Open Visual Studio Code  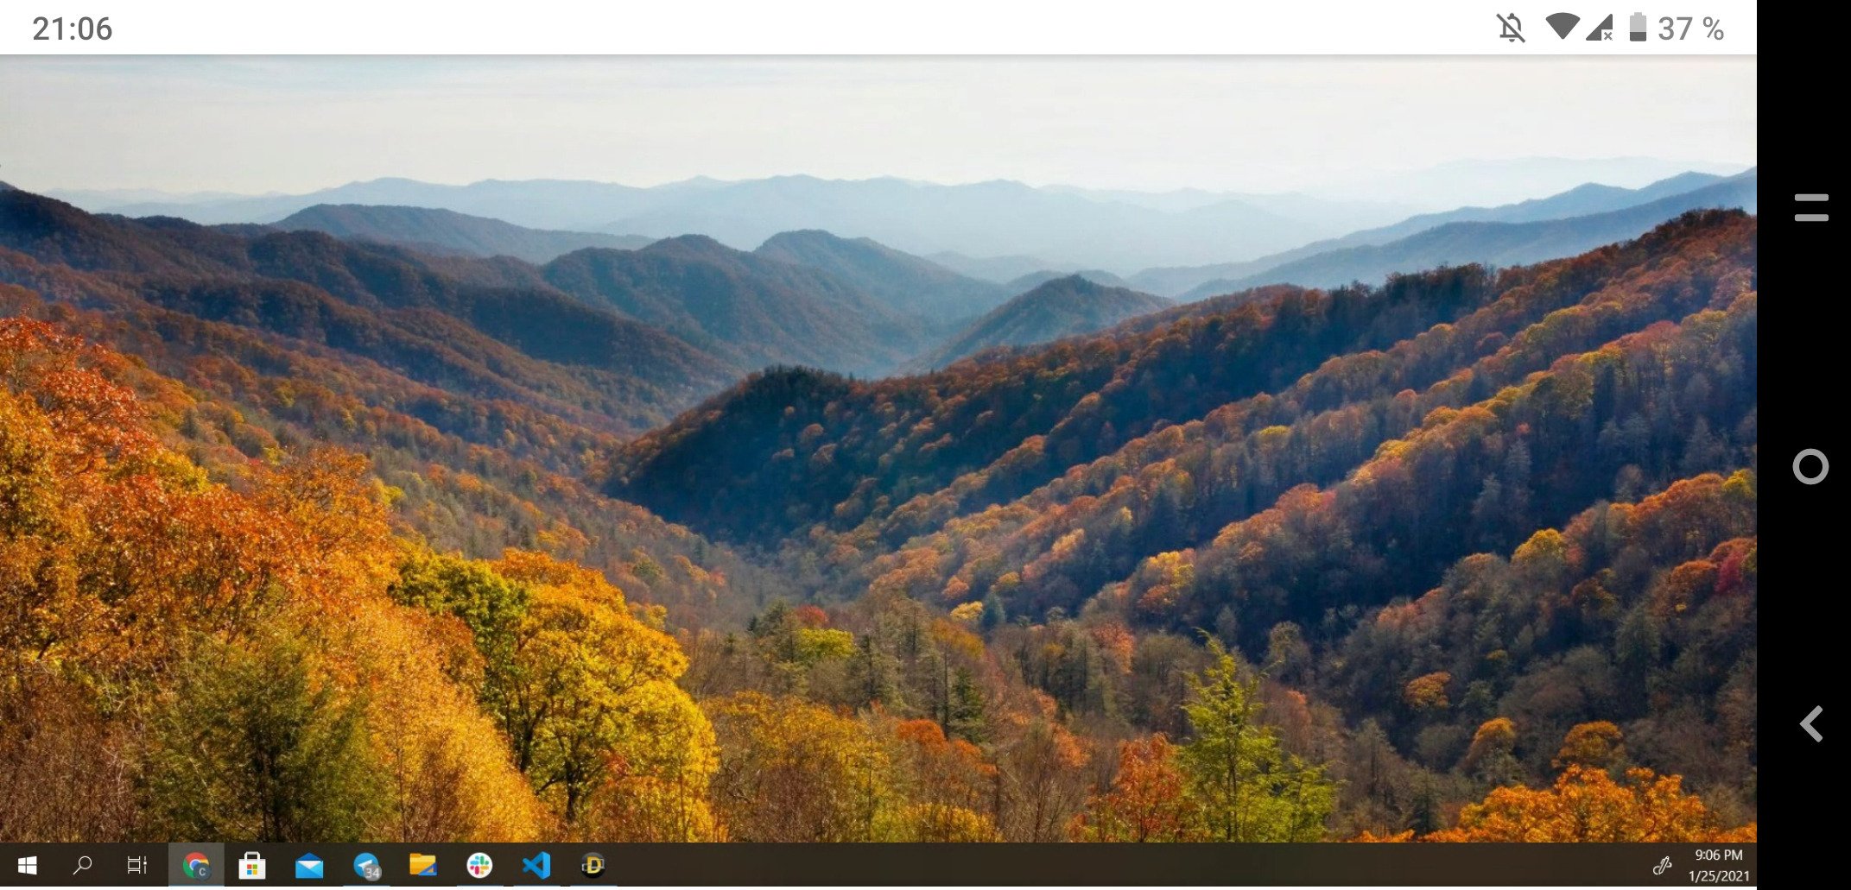pos(536,865)
